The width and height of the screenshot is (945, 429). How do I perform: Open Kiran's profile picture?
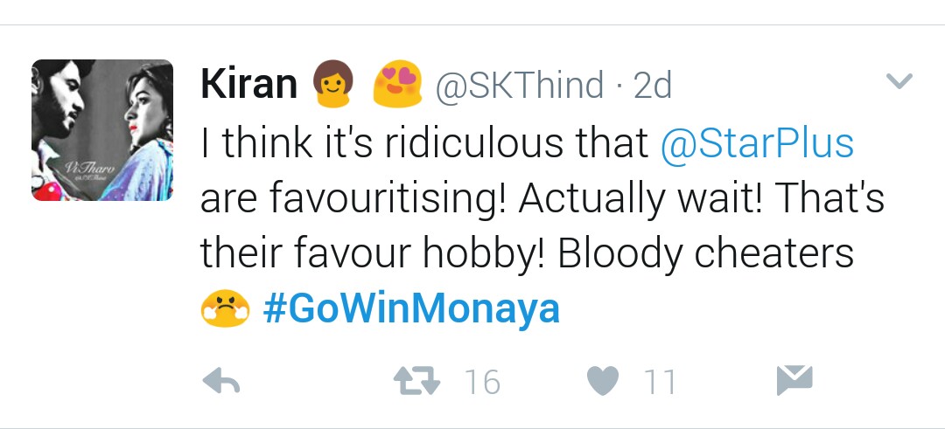tap(102, 130)
